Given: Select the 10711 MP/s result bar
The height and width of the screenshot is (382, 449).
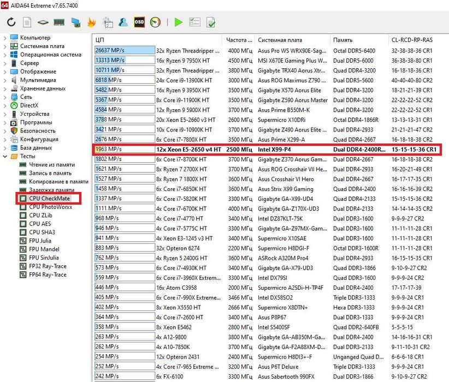Looking at the screenshot, I should 125,70.
